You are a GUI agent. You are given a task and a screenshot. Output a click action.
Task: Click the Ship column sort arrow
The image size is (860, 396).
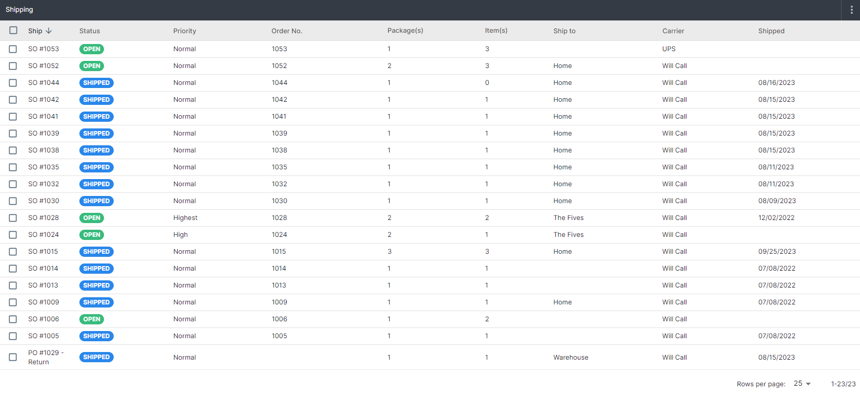49,31
